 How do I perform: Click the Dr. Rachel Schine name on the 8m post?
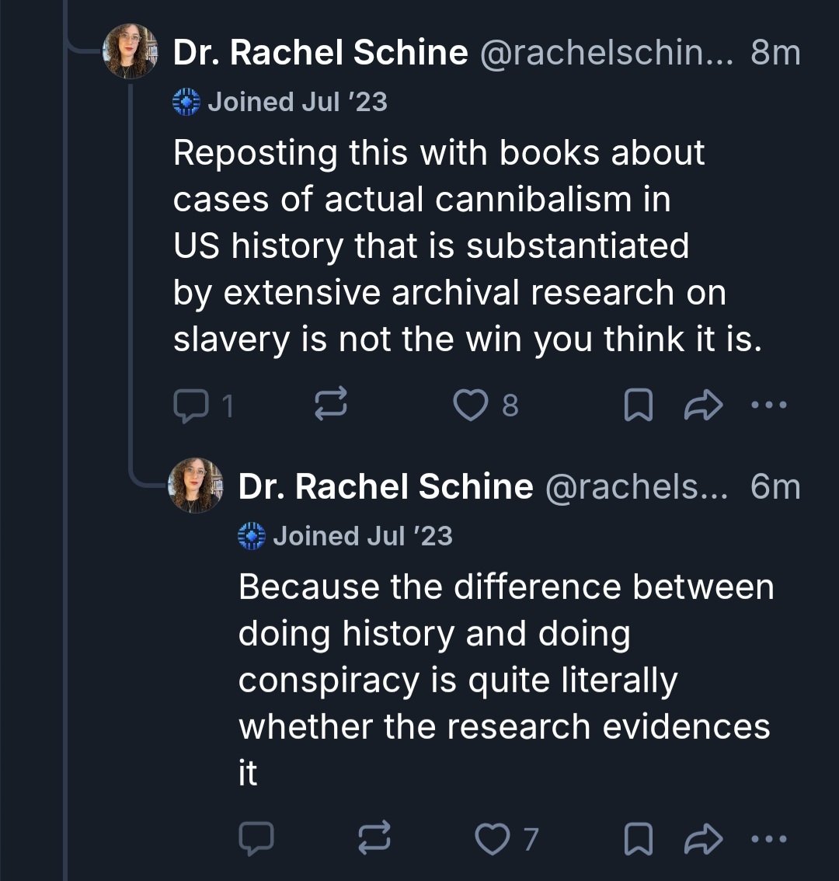pos(320,53)
